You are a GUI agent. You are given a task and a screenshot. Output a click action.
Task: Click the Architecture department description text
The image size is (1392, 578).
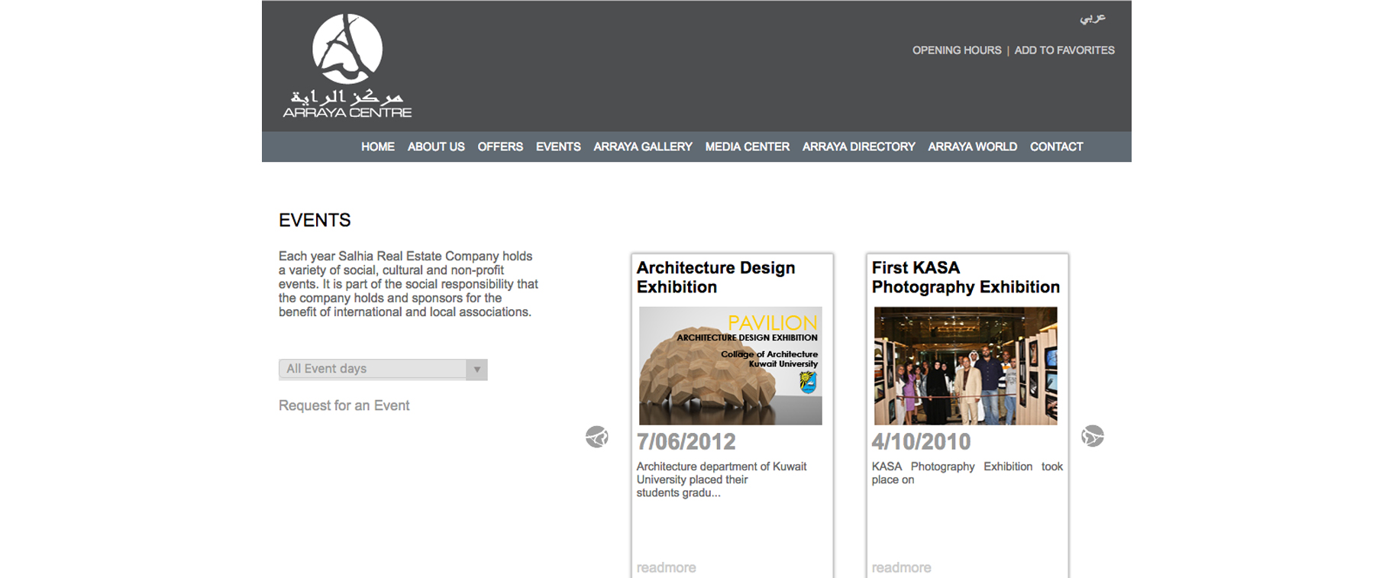pos(722,480)
